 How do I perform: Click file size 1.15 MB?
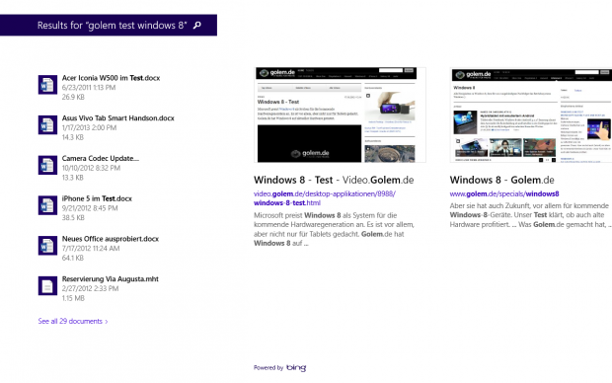click(73, 298)
